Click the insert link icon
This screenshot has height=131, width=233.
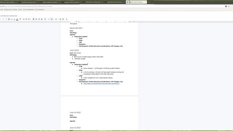click(x=24, y=19)
